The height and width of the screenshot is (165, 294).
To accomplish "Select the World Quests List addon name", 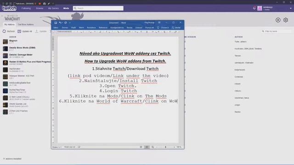I will [x=18, y=104].
